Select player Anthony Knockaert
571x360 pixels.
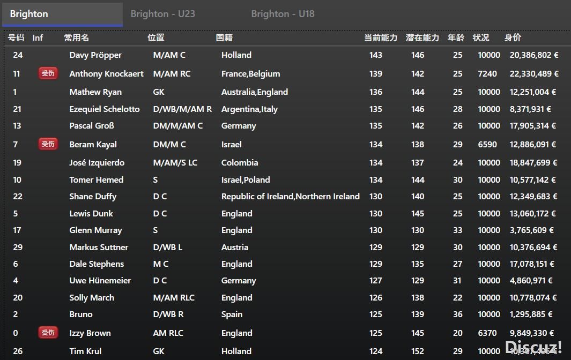(106, 73)
